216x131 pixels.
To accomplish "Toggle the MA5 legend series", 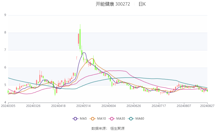I will (x=80, y=119).
